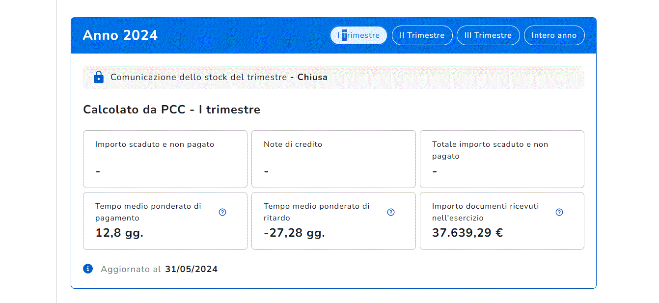Select the II Trimestre tab
Image resolution: width=659 pixels, height=303 pixels.
point(422,35)
